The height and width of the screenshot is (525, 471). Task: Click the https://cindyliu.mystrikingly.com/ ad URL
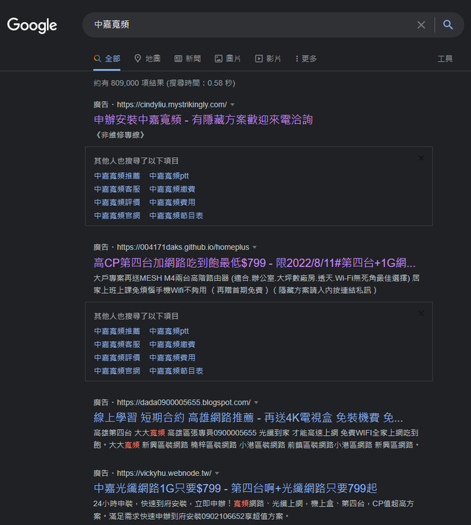[172, 105]
